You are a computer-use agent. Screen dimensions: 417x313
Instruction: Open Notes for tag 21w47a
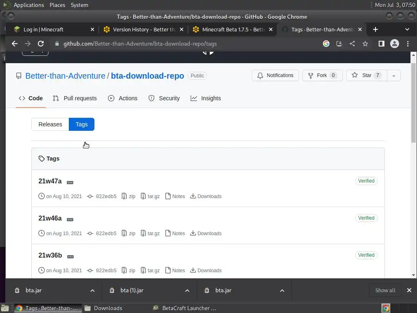(175, 196)
